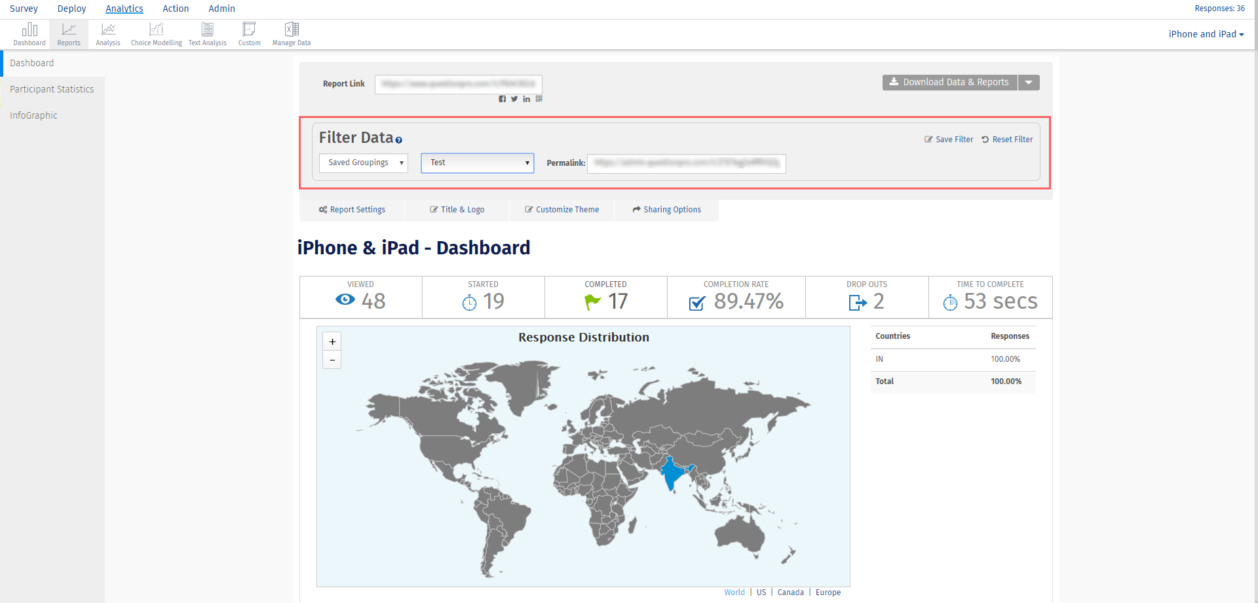Share report link on Facebook
This screenshot has width=1258, height=603.
pos(503,99)
